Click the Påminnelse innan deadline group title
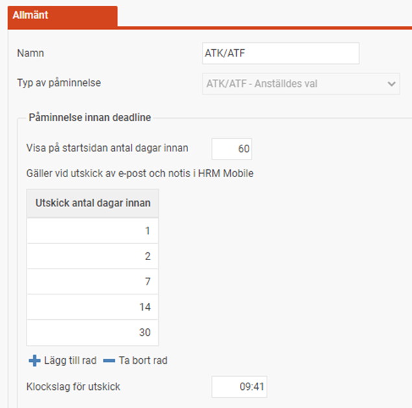 (x=90, y=117)
